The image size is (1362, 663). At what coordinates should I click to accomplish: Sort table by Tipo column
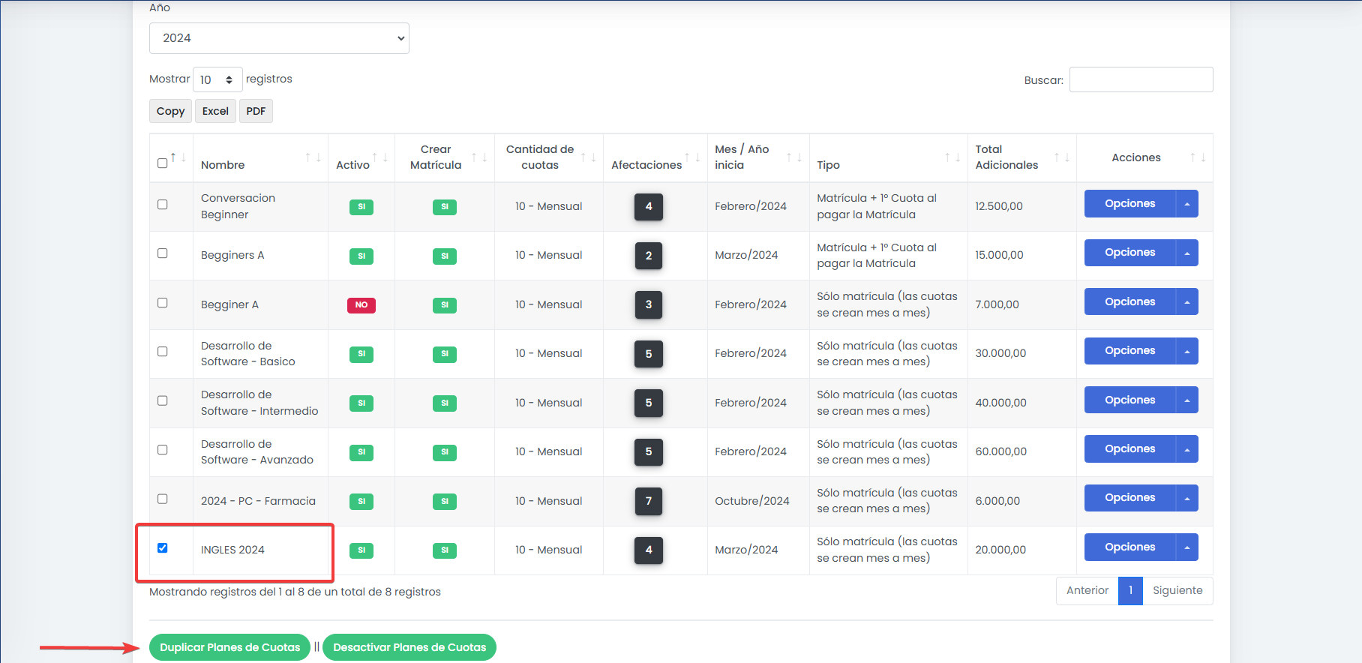889,157
